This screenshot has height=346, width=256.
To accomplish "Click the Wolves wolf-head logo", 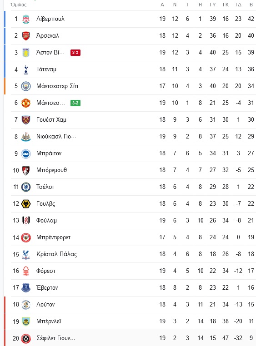I will tap(26, 204).
